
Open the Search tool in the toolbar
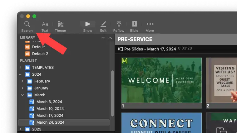[x=27, y=27]
